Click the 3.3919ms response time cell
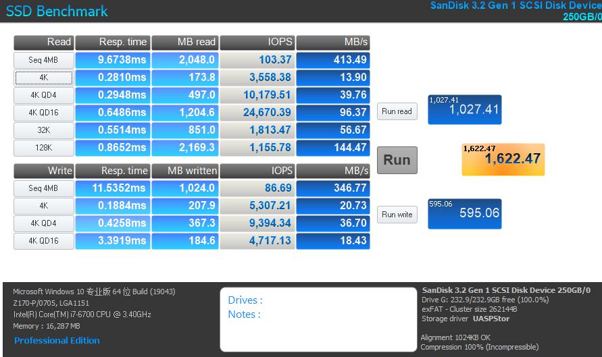The height and width of the screenshot is (357, 602). pyautogui.click(x=112, y=241)
